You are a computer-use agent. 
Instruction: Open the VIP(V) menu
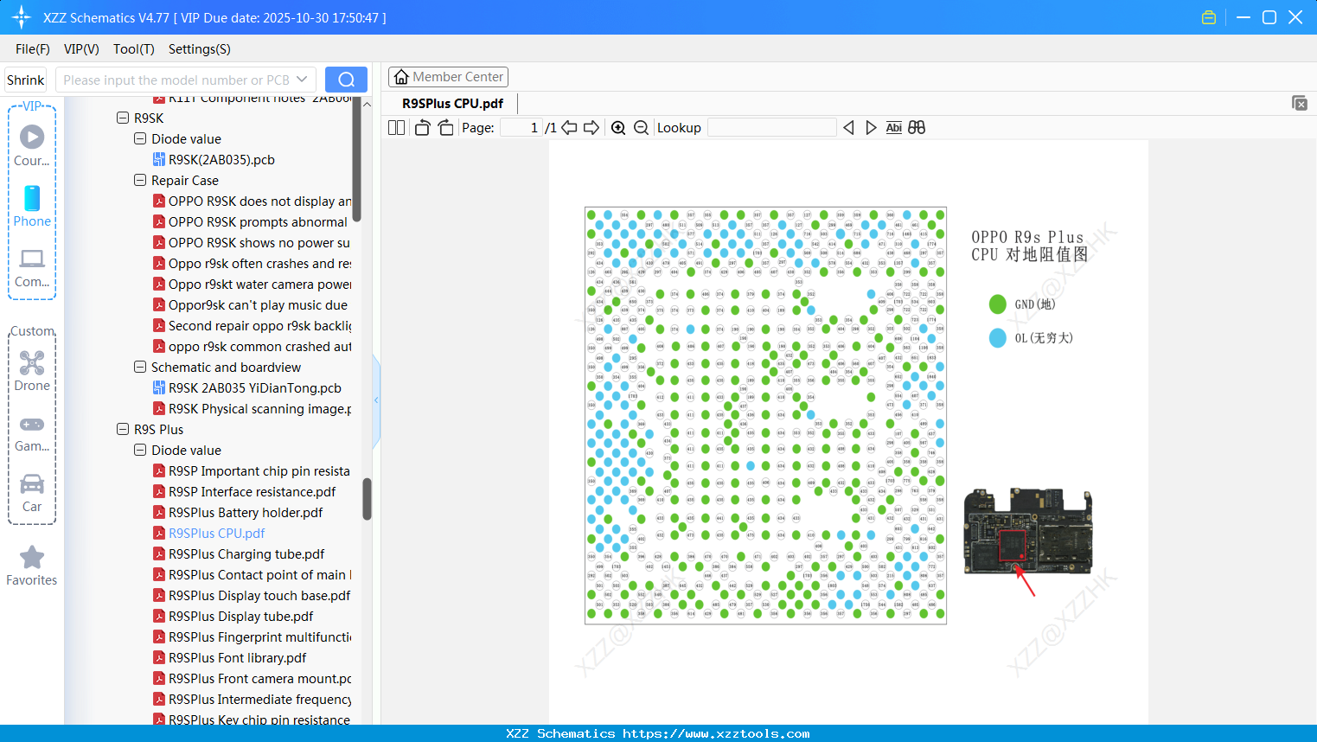[81, 49]
